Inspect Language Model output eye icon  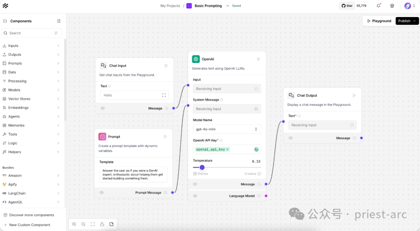tap(195, 196)
